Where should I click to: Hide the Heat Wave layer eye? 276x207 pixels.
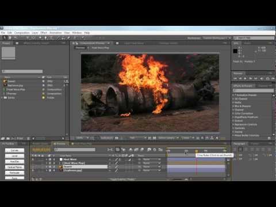coord(33,159)
